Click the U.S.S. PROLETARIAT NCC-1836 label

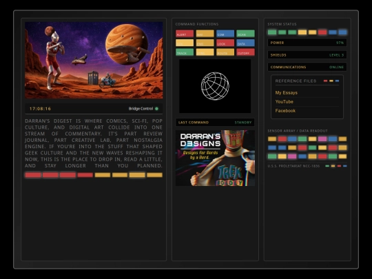tap(293, 166)
